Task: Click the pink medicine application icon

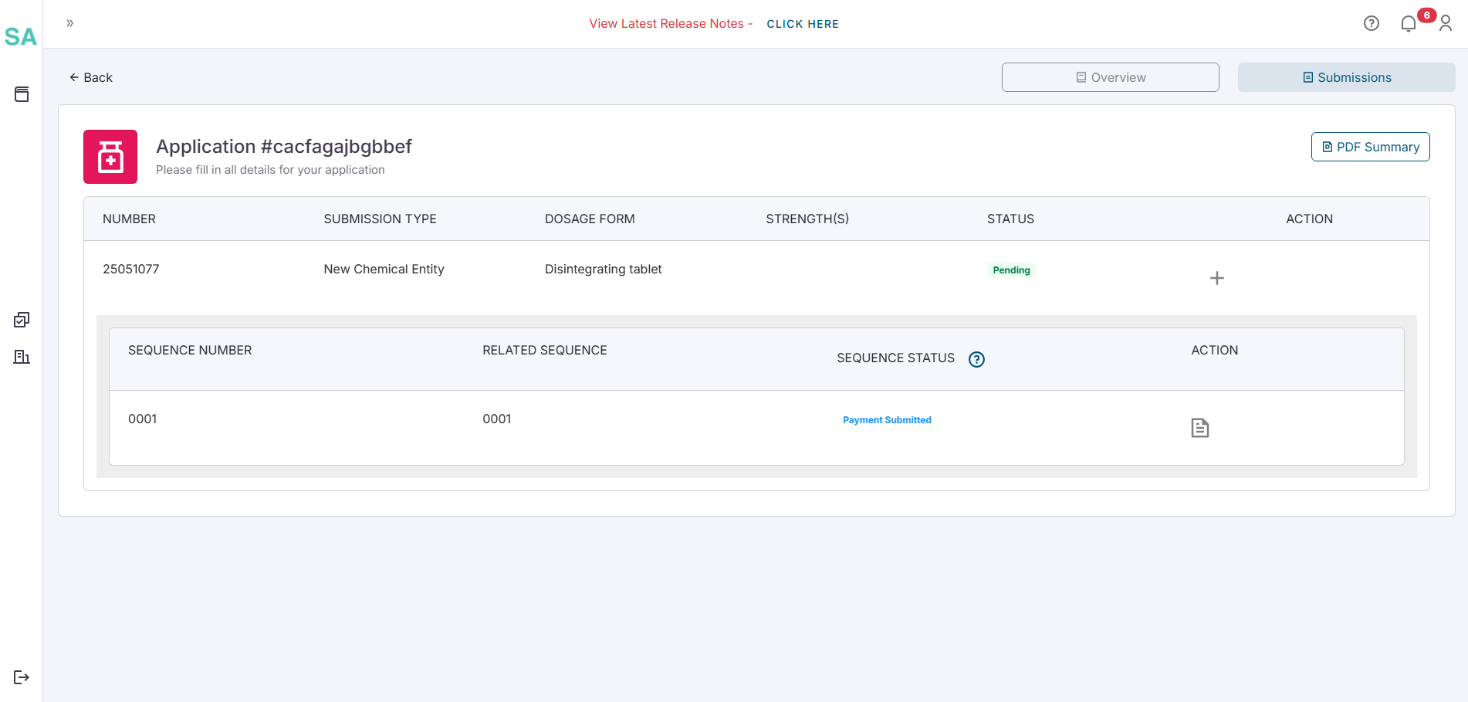Action: [110, 157]
